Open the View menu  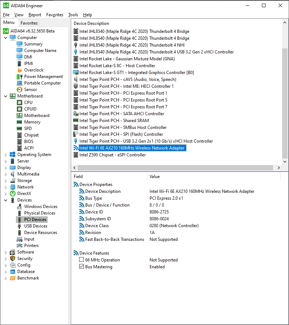(19, 15)
